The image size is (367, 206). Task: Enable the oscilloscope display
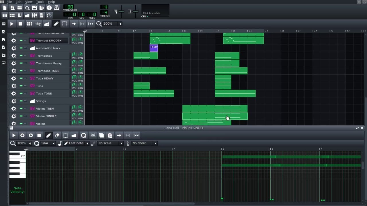pos(155,10)
